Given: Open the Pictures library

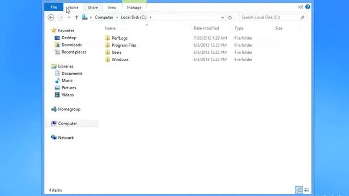Looking at the screenshot, I should point(69,88).
